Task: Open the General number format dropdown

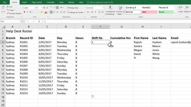Action: click(x=103, y=8)
